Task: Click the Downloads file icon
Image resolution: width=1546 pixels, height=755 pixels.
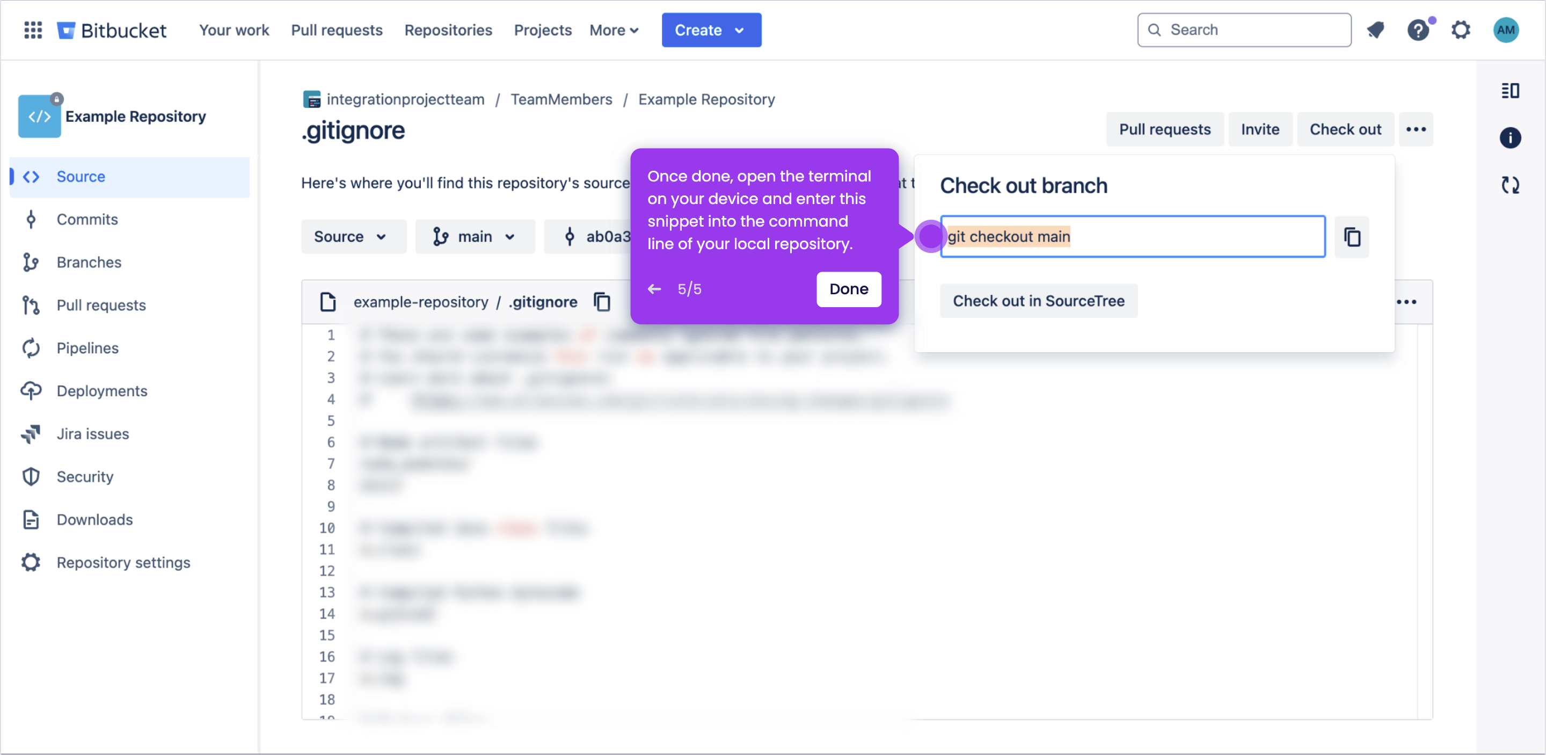Action: tap(31, 520)
